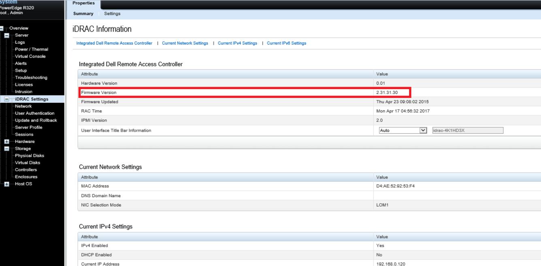Collapse the Server tree branch
This screenshot has width=541, height=266.
(7, 35)
